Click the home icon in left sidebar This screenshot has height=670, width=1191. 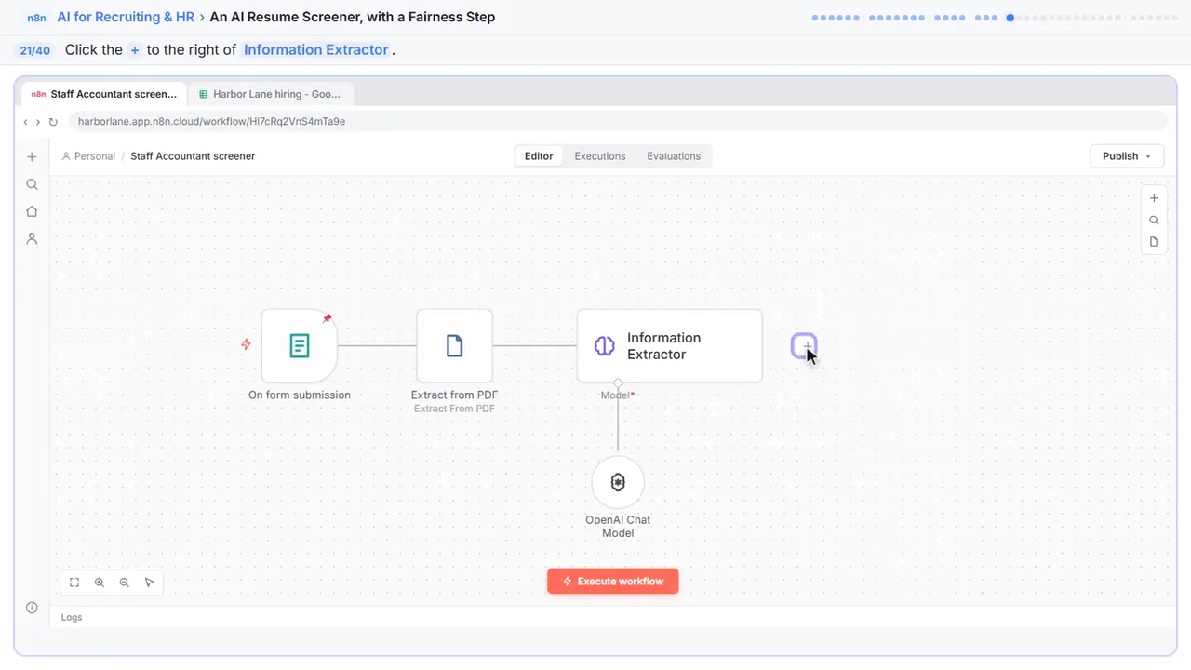(32, 211)
